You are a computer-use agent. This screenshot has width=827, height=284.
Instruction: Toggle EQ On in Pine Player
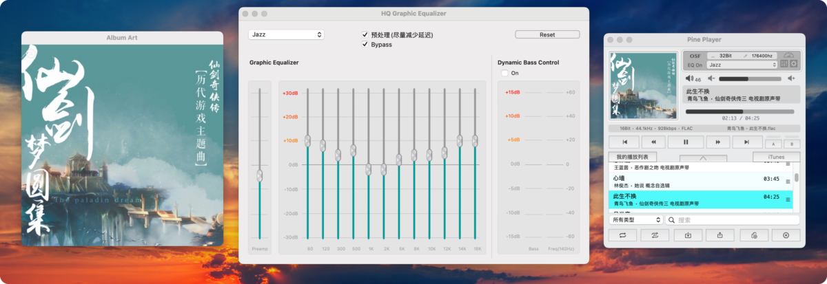click(695, 65)
